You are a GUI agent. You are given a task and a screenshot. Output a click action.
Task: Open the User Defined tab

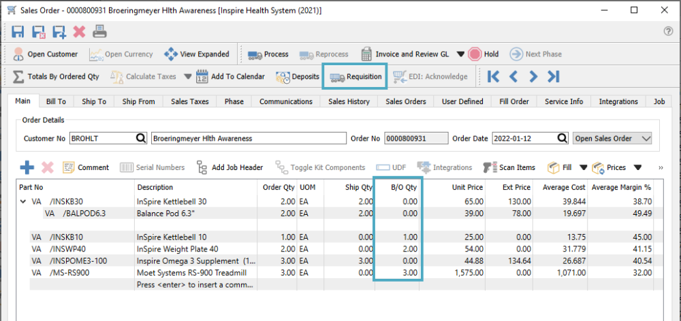click(x=462, y=101)
